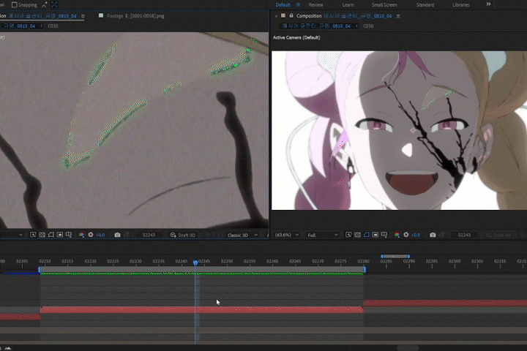Screen dimensions: 527x351
Task: Show channel and color management in left viewer
Action: pyautogui.click(x=81, y=235)
